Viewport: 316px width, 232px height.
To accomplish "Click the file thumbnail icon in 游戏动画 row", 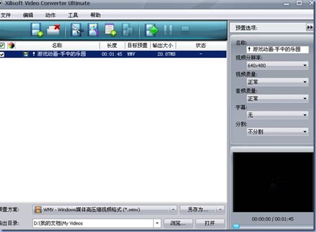I will click(x=25, y=54).
